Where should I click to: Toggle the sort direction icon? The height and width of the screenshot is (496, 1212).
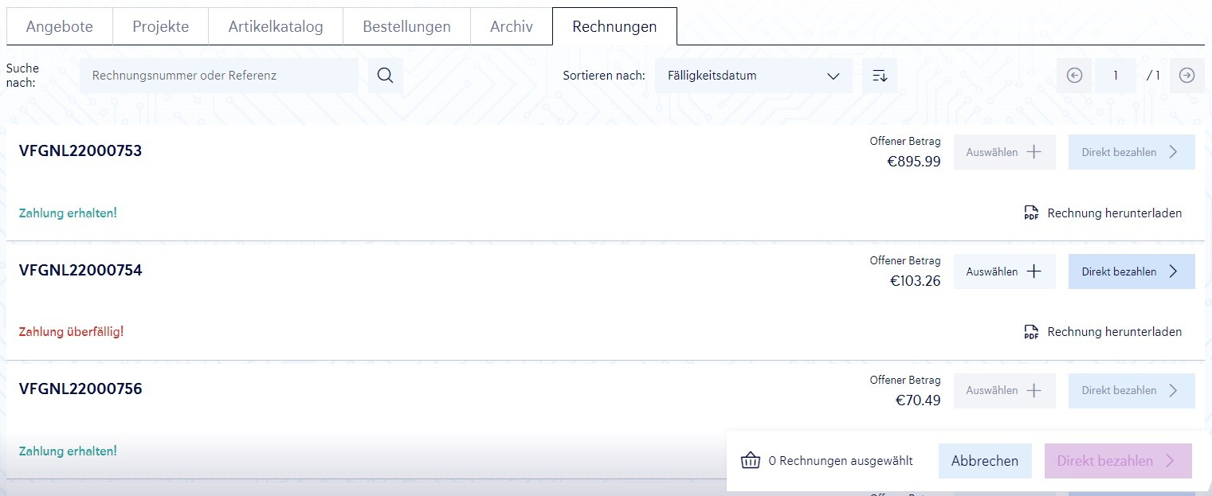click(880, 76)
